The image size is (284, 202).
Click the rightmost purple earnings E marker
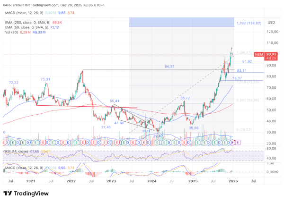tap(238, 142)
